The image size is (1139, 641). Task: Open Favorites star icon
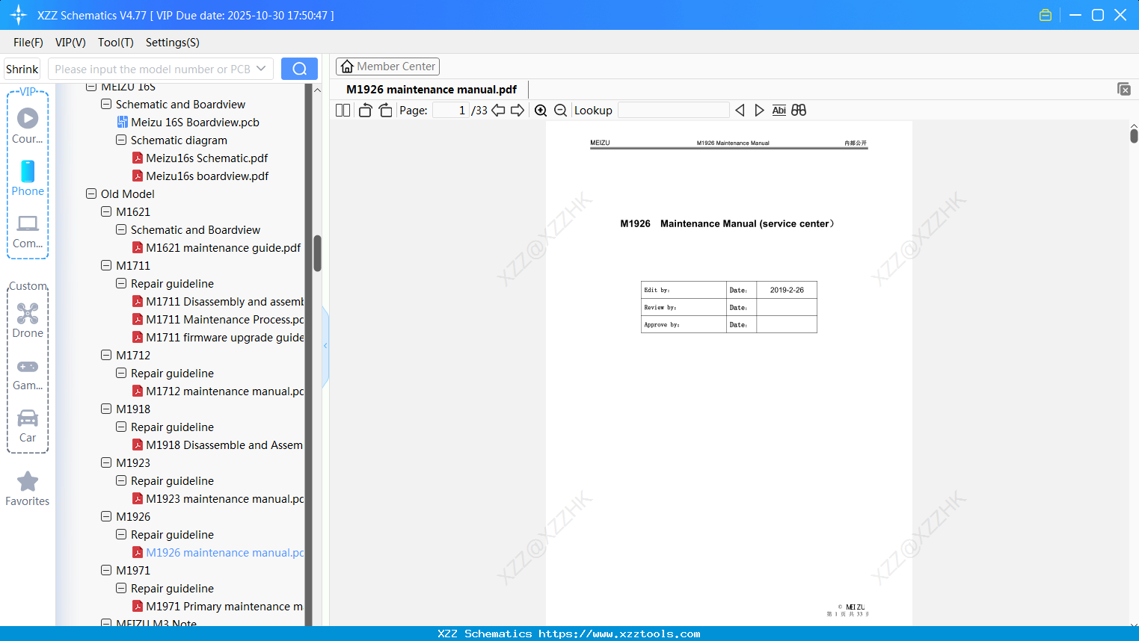[x=28, y=489]
